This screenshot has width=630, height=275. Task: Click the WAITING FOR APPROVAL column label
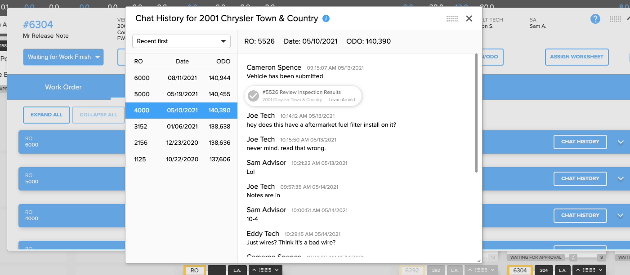536,257
